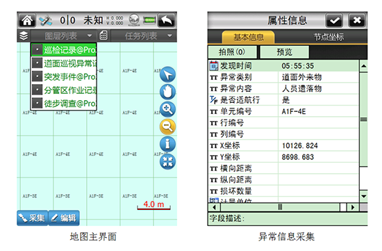Toggle box for 分管区作业记录 layer
This screenshot has height=251, width=382.
[x=37, y=90]
